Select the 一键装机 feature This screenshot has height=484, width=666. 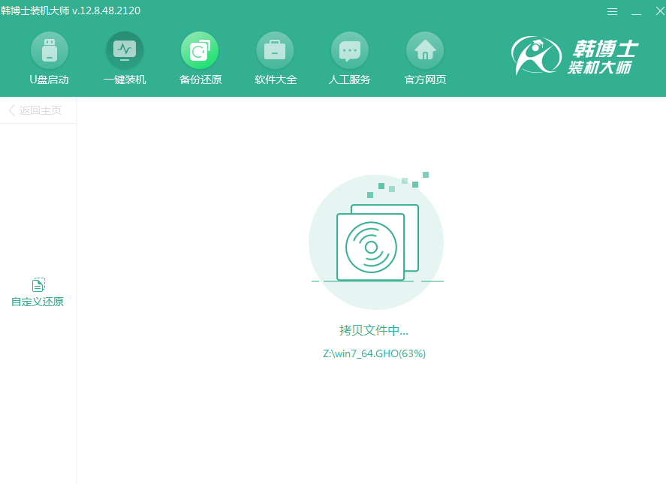point(125,59)
